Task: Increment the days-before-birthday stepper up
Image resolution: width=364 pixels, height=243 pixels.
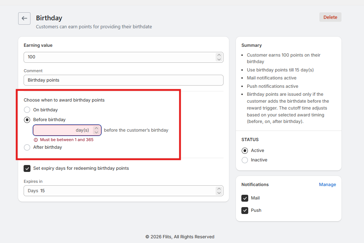Action: point(96,128)
